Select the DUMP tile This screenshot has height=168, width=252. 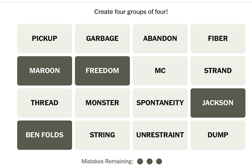tap(218, 135)
